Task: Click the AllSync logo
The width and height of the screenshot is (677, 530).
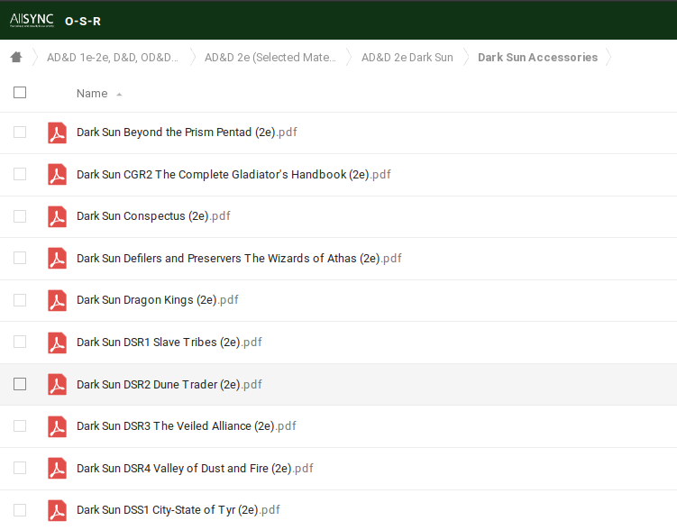Action: (32, 20)
